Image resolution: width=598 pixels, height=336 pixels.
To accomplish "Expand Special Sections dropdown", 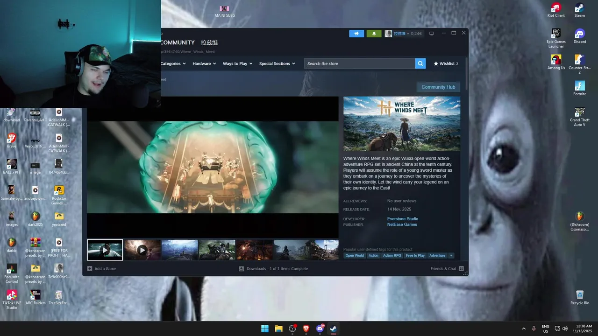I will (x=277, y=63).
